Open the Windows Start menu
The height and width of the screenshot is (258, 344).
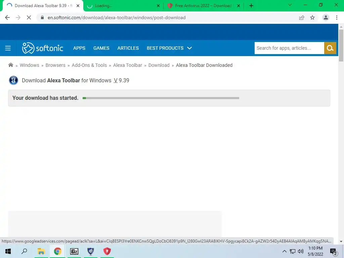[x=8, y=251]
